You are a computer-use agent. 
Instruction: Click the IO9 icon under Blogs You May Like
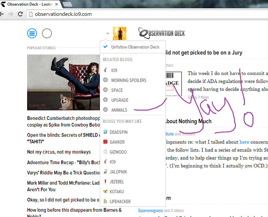coord(106,162)
